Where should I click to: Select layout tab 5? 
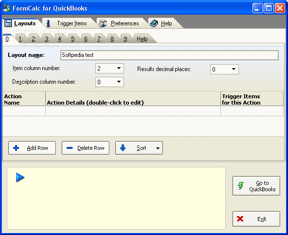click(73, 39)
